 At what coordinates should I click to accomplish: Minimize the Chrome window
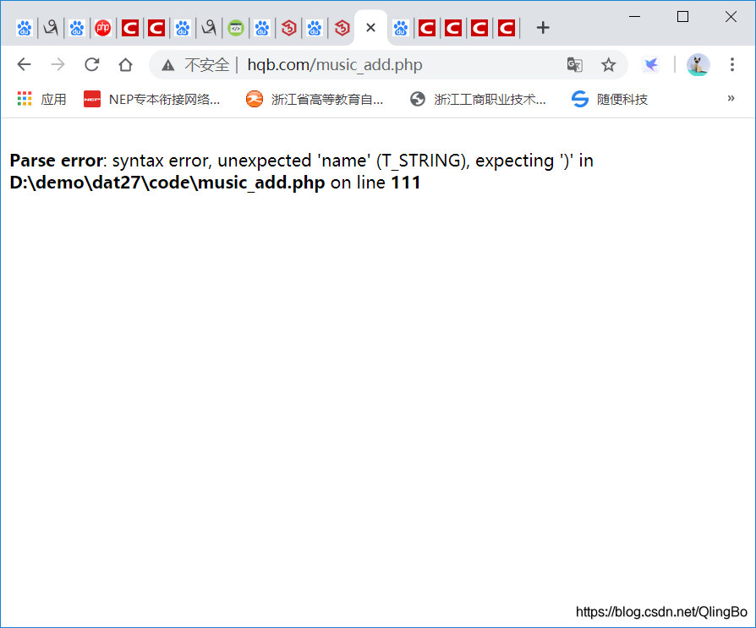tap(634, 16)
